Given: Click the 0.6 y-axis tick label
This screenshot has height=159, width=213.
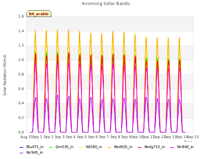Looking at the screenshot, I should 21,89.
